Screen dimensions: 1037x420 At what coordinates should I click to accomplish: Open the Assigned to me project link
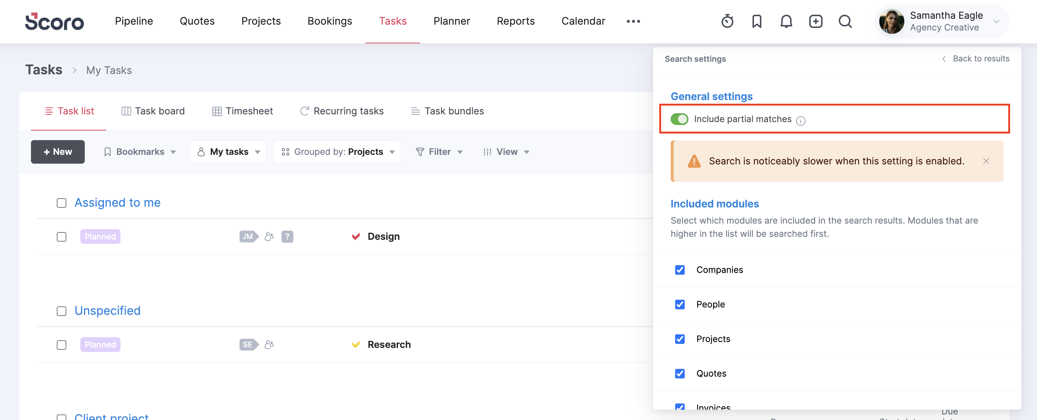[x=118, y=203]
